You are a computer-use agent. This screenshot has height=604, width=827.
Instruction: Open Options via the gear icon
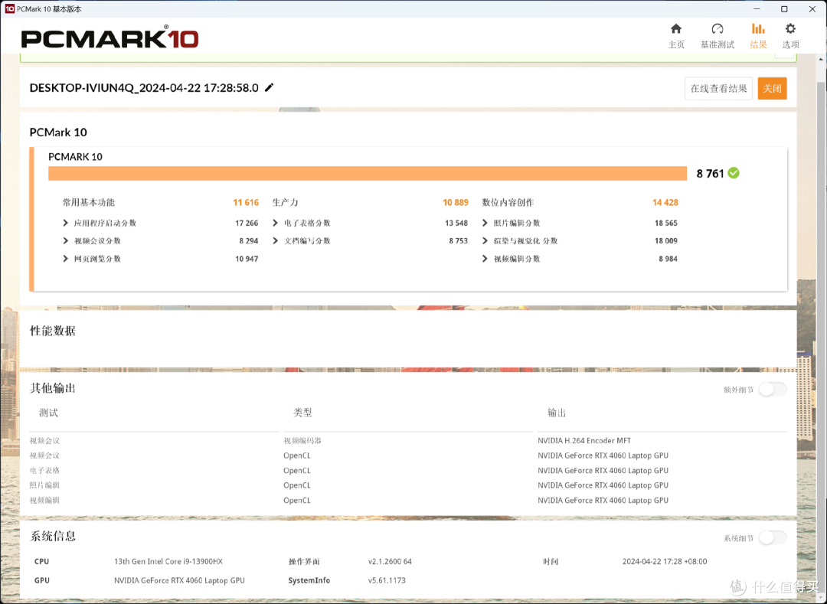coord(790,29)
